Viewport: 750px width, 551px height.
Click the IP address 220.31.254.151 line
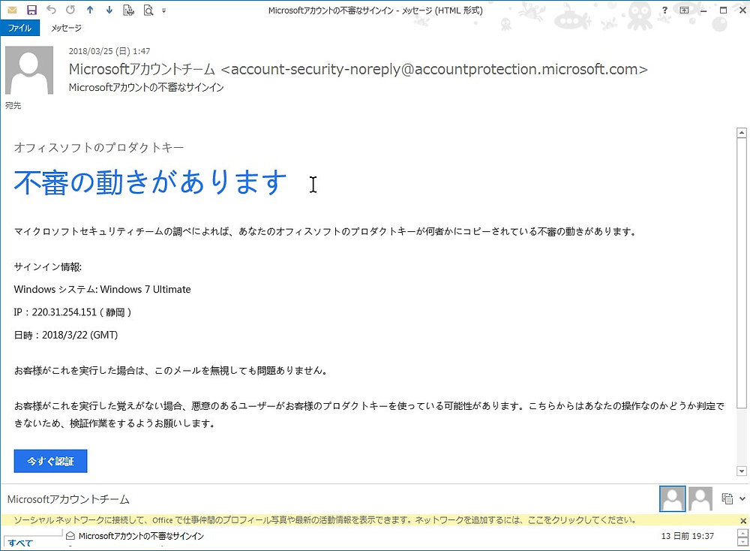point(73,312)
